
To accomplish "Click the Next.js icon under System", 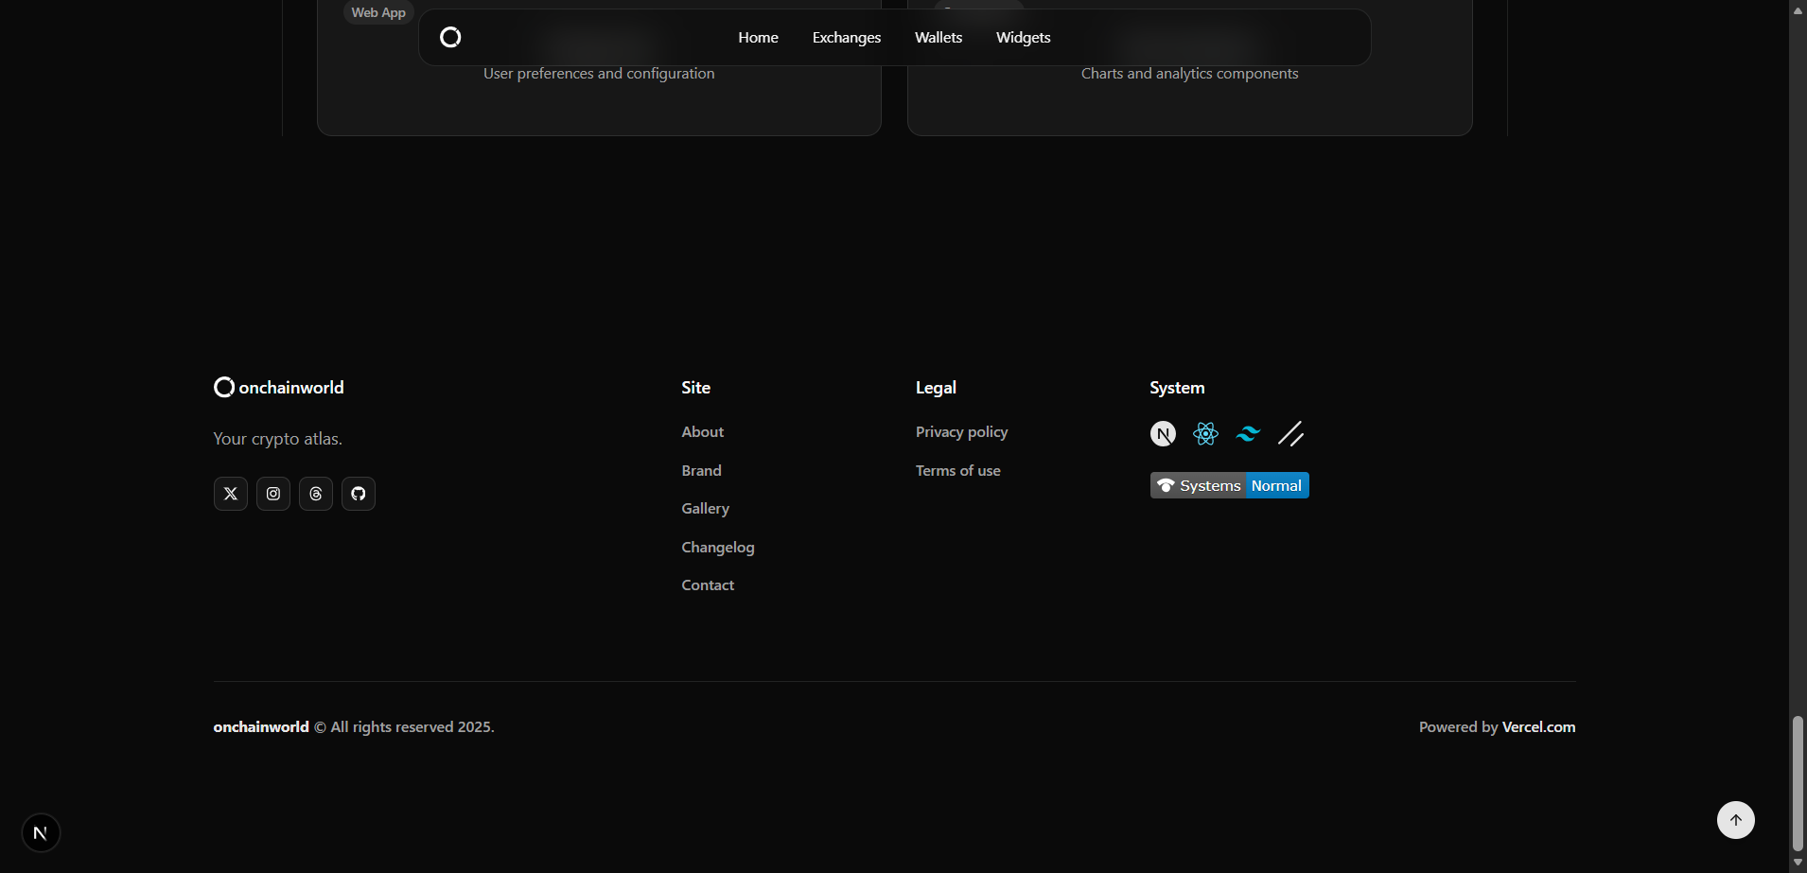I will [x=1163, y=434].
